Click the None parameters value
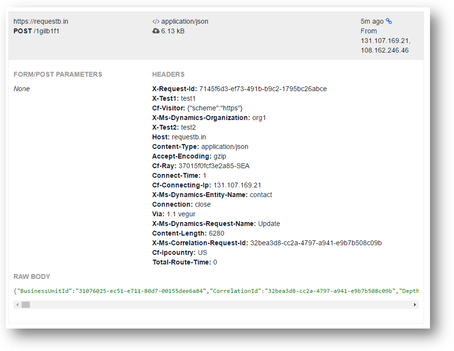The width and height of the screenshot is (454, 351). click(x=21, y=89)
